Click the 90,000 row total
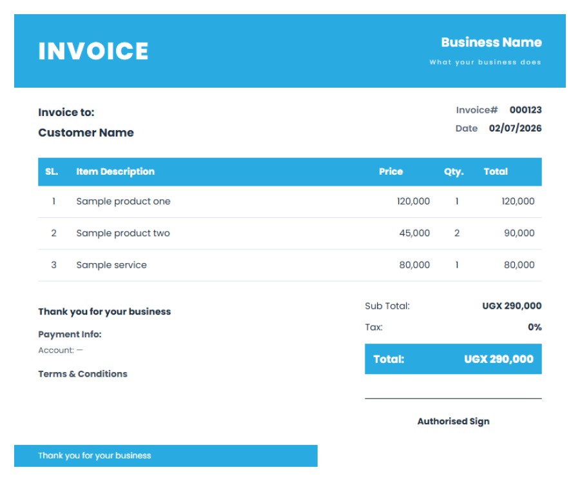 pos(519,233)
